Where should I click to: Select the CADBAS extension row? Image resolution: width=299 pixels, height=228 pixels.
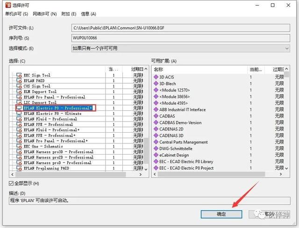tap(219, 116)
